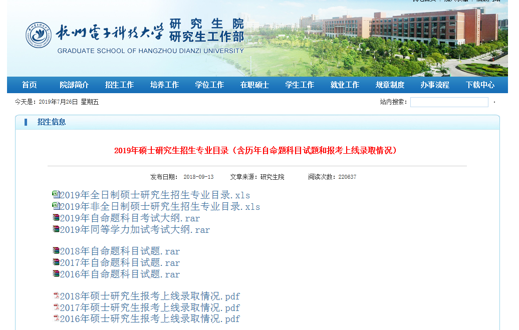Open the 就业工作 navigation item

[345, 85]
